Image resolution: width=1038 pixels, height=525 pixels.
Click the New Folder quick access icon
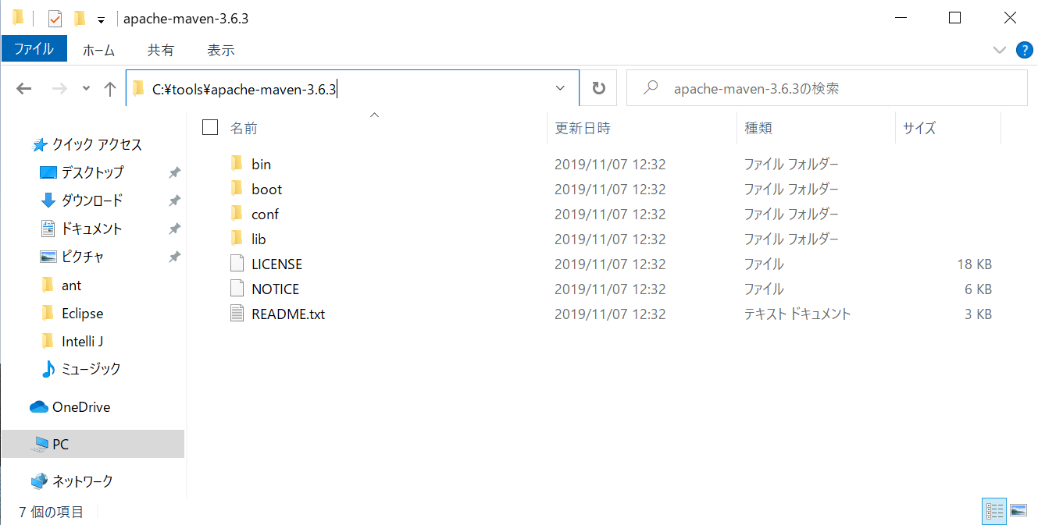coord(79,18)
